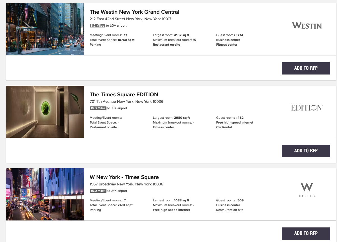337x242 pixels.
Task: Select the 1567 Broadway address
Action: (126, 184)
